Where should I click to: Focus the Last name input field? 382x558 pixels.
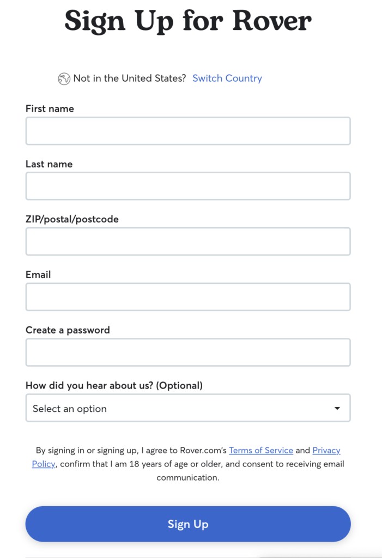188,186
